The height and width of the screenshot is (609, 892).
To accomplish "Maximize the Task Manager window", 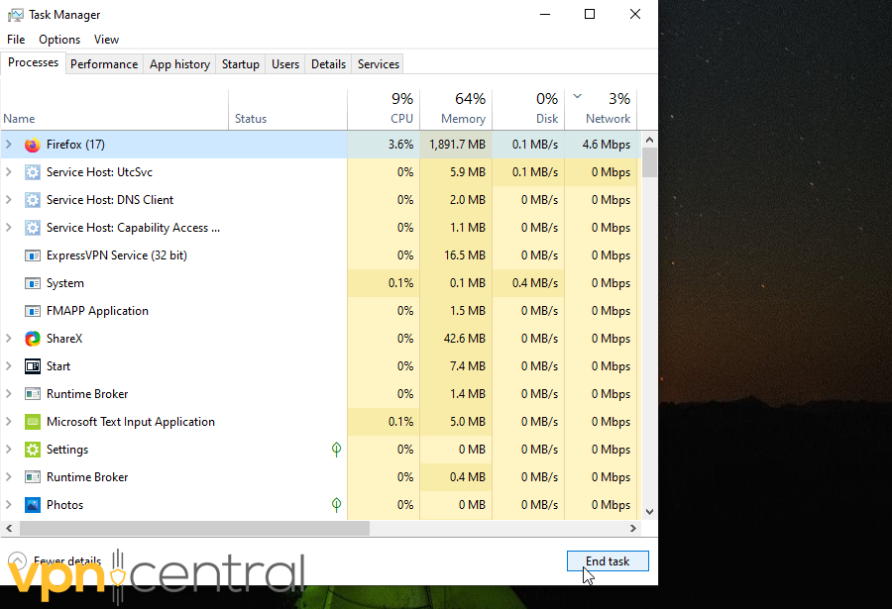I will pos(590,14).
